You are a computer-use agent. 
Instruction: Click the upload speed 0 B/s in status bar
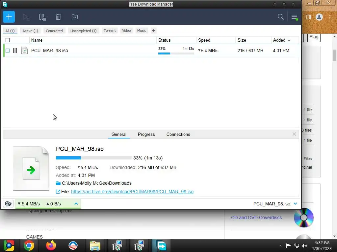54,204
